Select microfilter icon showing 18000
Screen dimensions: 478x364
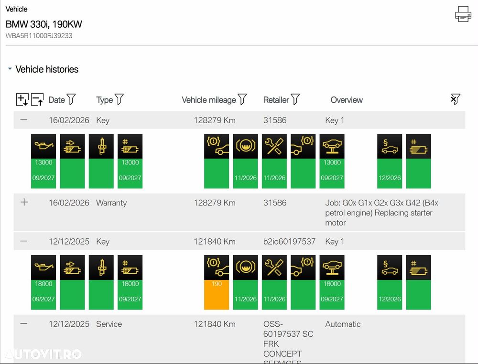(130, 268)
